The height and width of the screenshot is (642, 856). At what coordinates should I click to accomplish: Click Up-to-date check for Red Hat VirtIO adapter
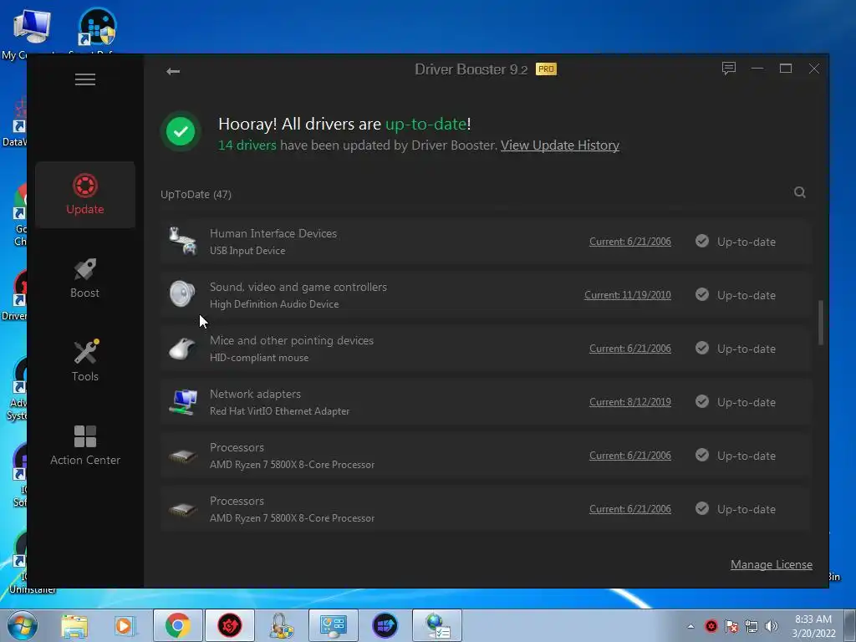click(702, 401)
